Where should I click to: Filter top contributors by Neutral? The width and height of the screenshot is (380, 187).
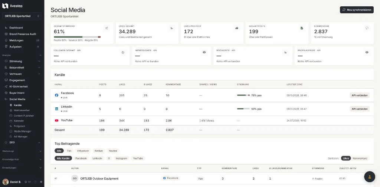[x=113, y=151]
